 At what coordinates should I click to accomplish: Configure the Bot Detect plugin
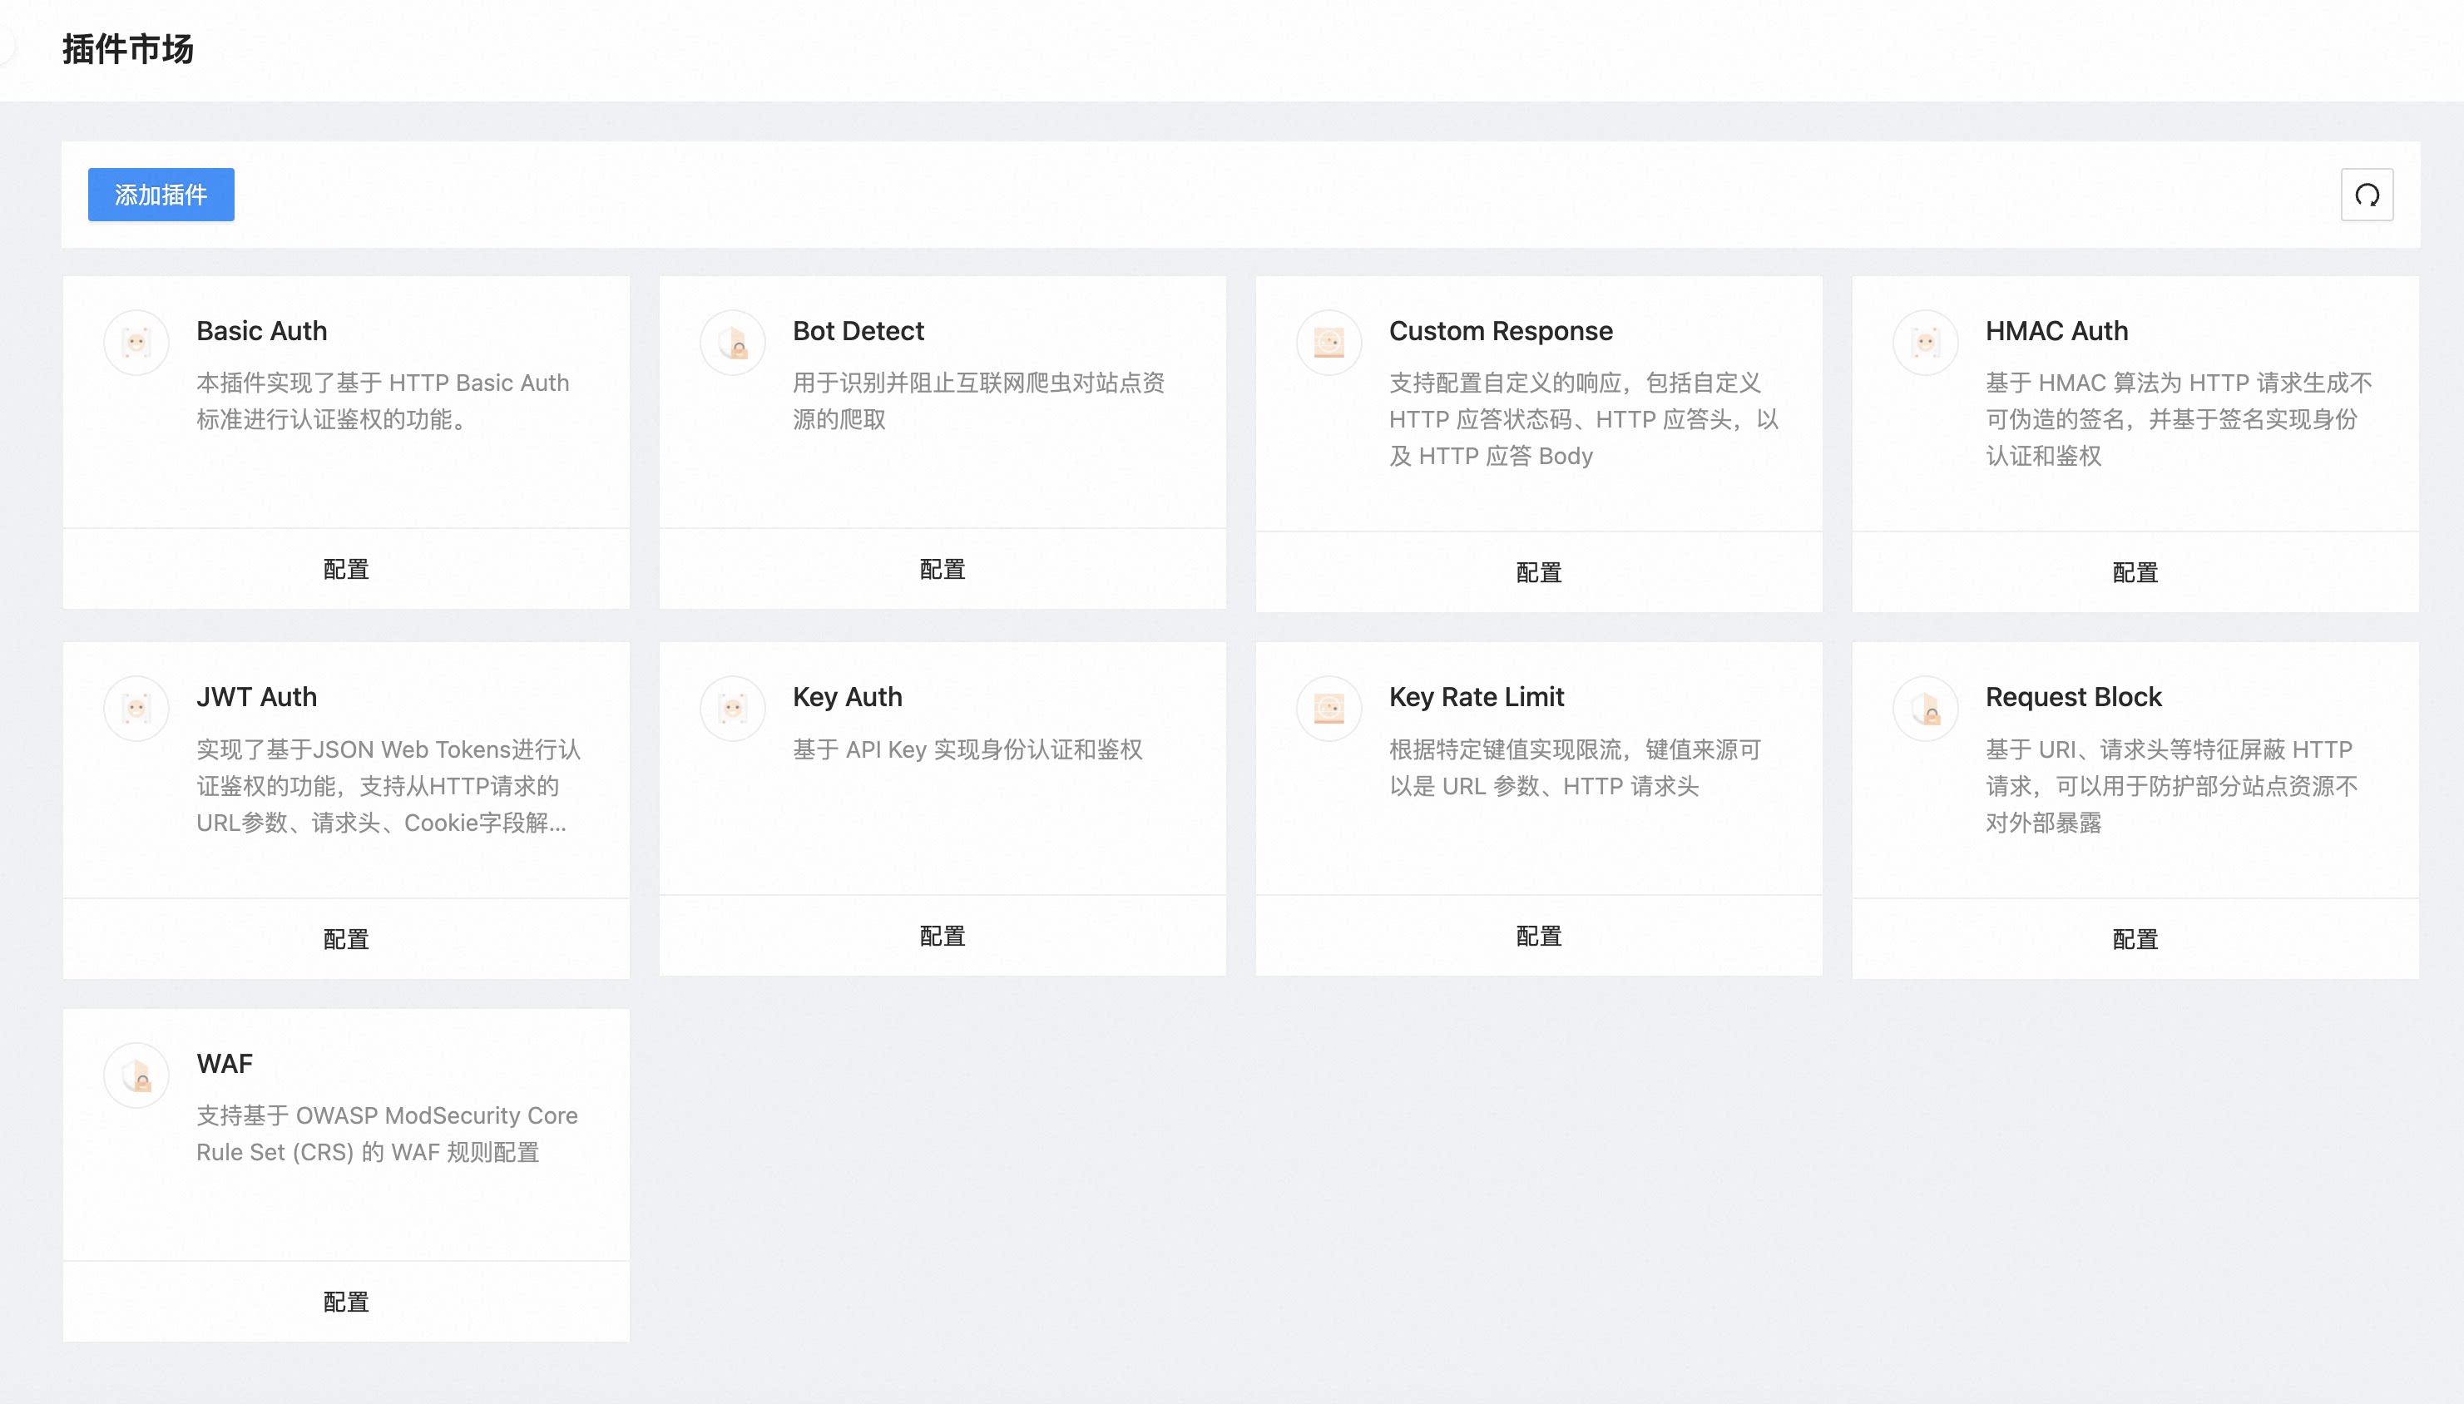[943, 569]
